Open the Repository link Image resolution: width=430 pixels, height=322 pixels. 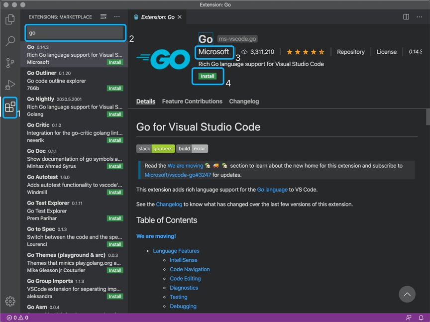click(351, 52)
